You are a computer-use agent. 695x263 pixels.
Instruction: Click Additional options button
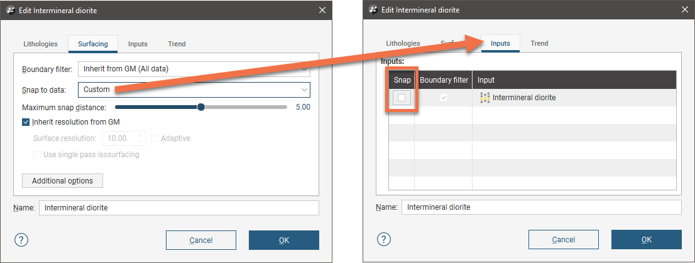(x=62, y=180)
